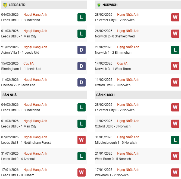The width and height of the screenshot is (181, 179).
Task: Click the D badge for Aston Villa match
Action: (x=81, y=50)
